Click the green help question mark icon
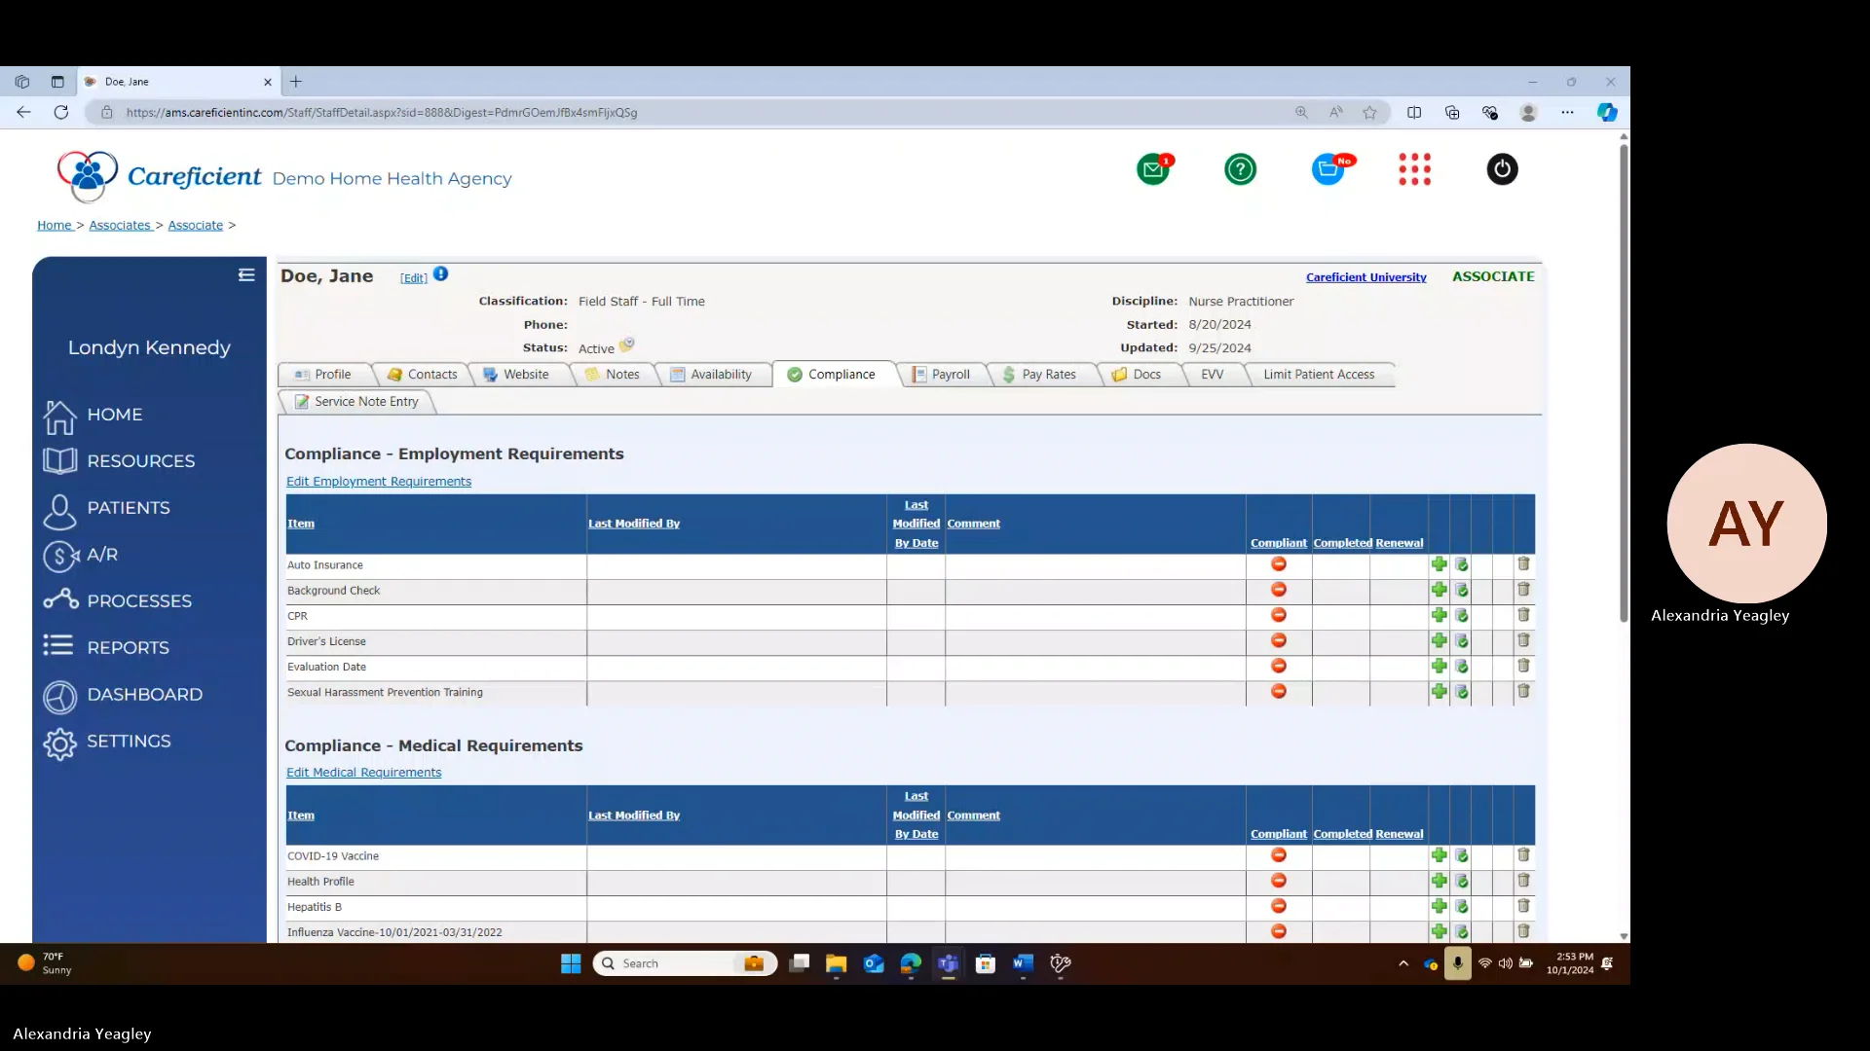Viewport: 1870px width, 1051px height. click(1239, 168)
